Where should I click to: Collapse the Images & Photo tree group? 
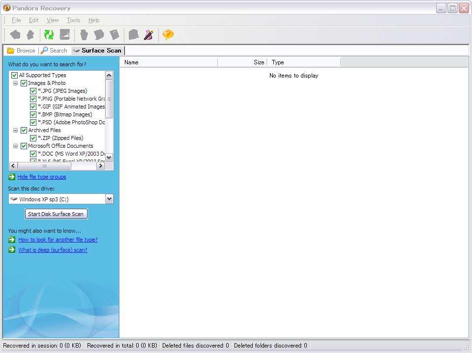point(15,83)
